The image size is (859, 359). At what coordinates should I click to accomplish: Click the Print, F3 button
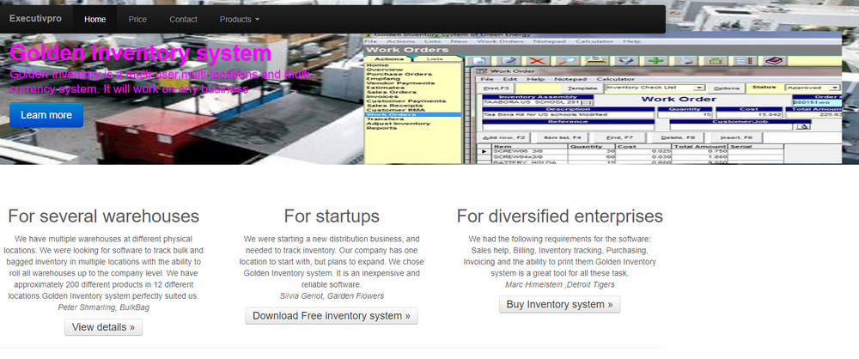click(x=496, y=88)
